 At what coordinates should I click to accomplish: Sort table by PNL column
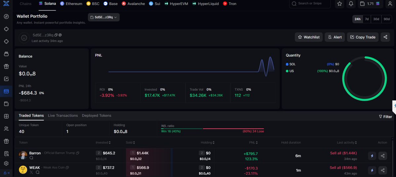[x=253, y=142]
